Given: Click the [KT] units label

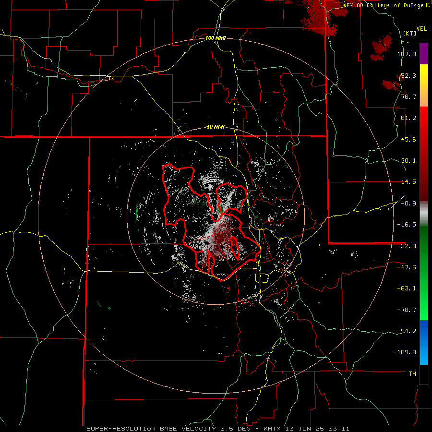Looking at the screenshot, I should (409, 33).
